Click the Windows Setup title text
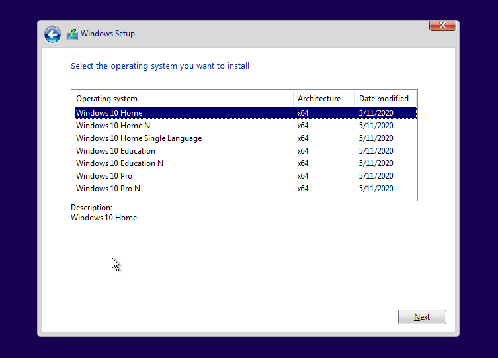Viewport: 498px width, 358px height. coord(108,34)
